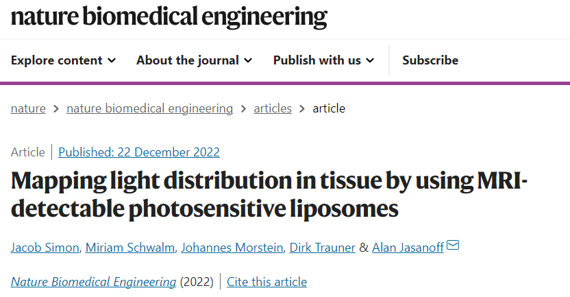Click the Subscribe menu item

coord(430,60)
